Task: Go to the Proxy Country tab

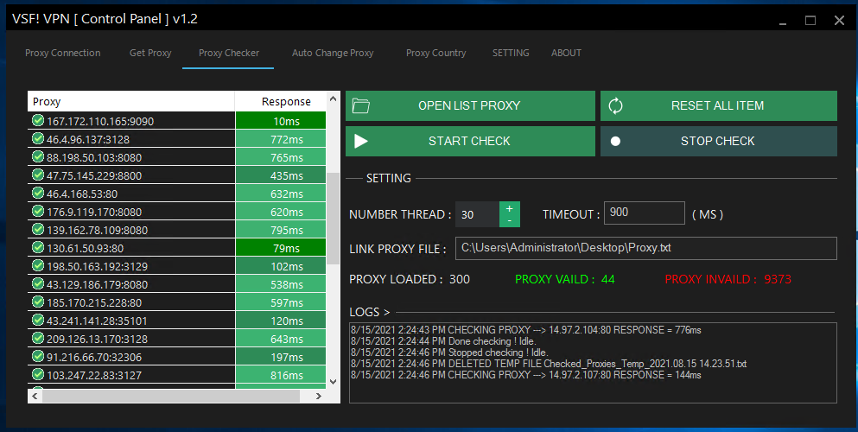Action: pos(436,53)
